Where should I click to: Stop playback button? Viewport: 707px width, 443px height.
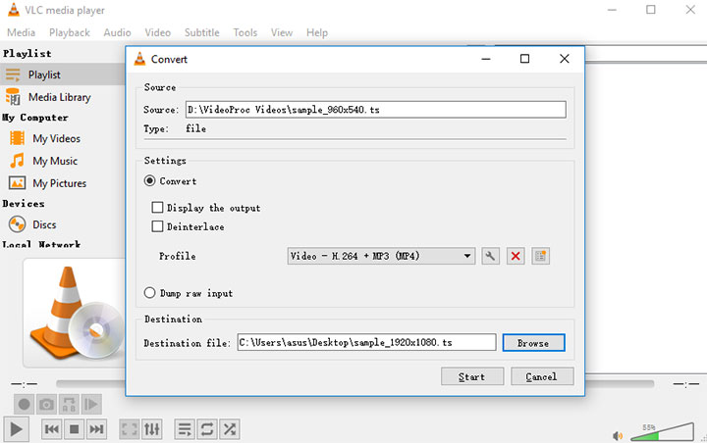[x=74, y=429]
